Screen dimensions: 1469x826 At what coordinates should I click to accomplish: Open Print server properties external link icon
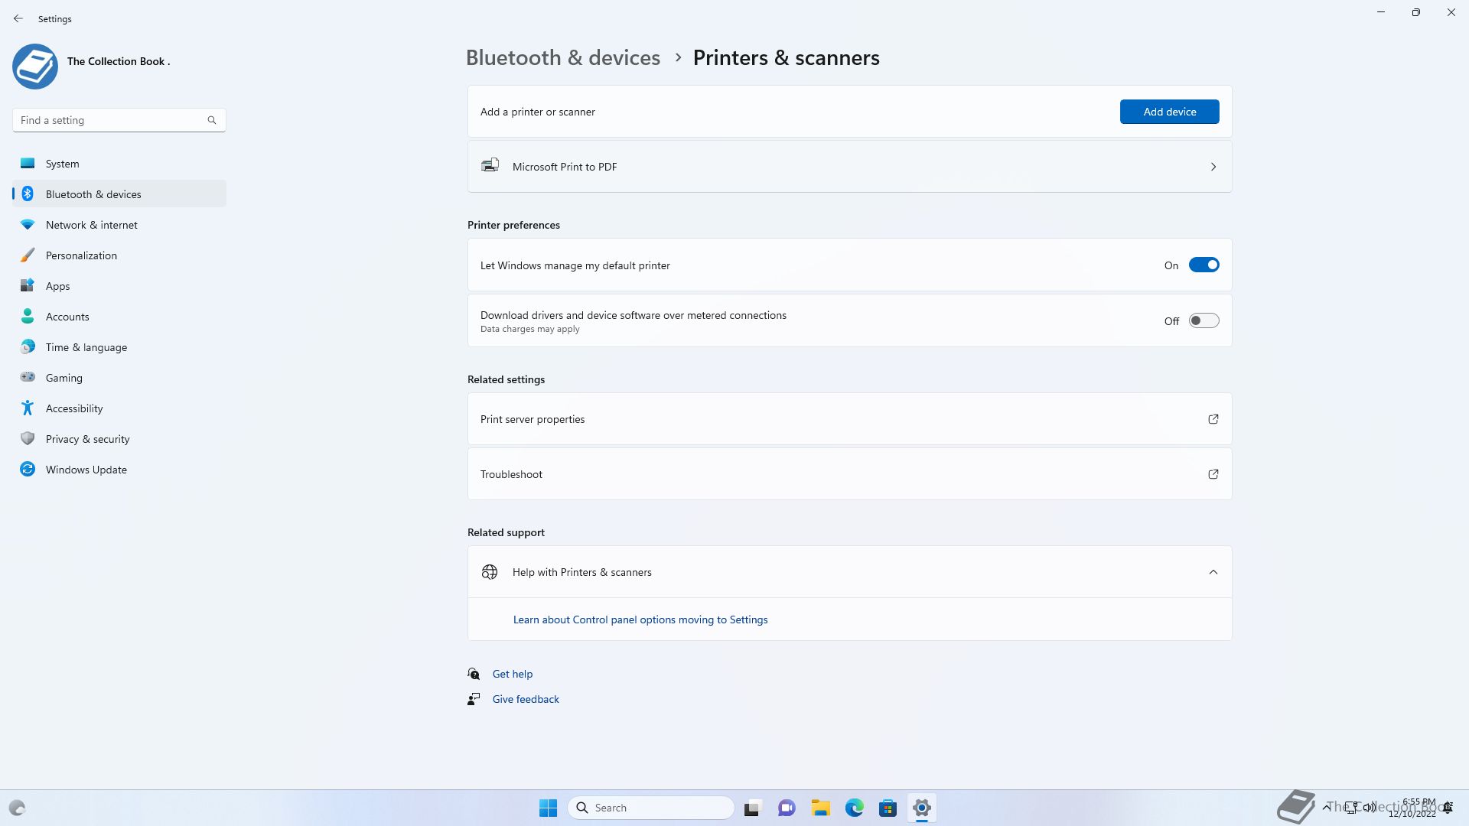(x=1213, y=419)
